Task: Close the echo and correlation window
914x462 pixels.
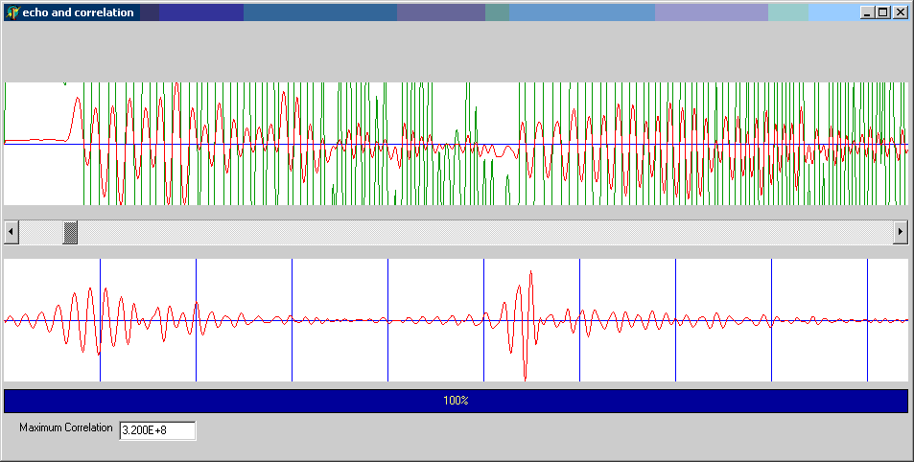Action: (x=900, y=12)
